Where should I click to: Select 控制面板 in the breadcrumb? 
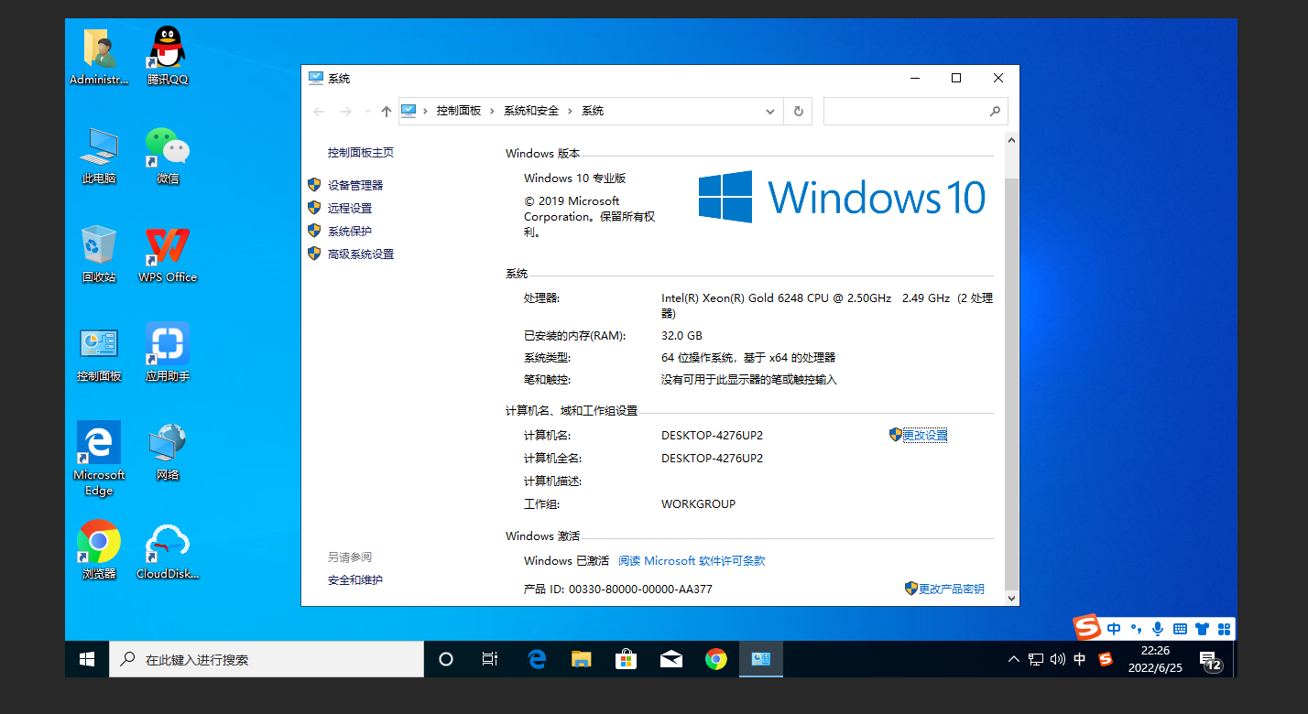pos(459,111)
